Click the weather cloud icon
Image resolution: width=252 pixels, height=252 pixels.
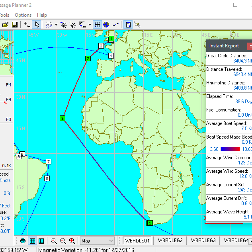49,25
